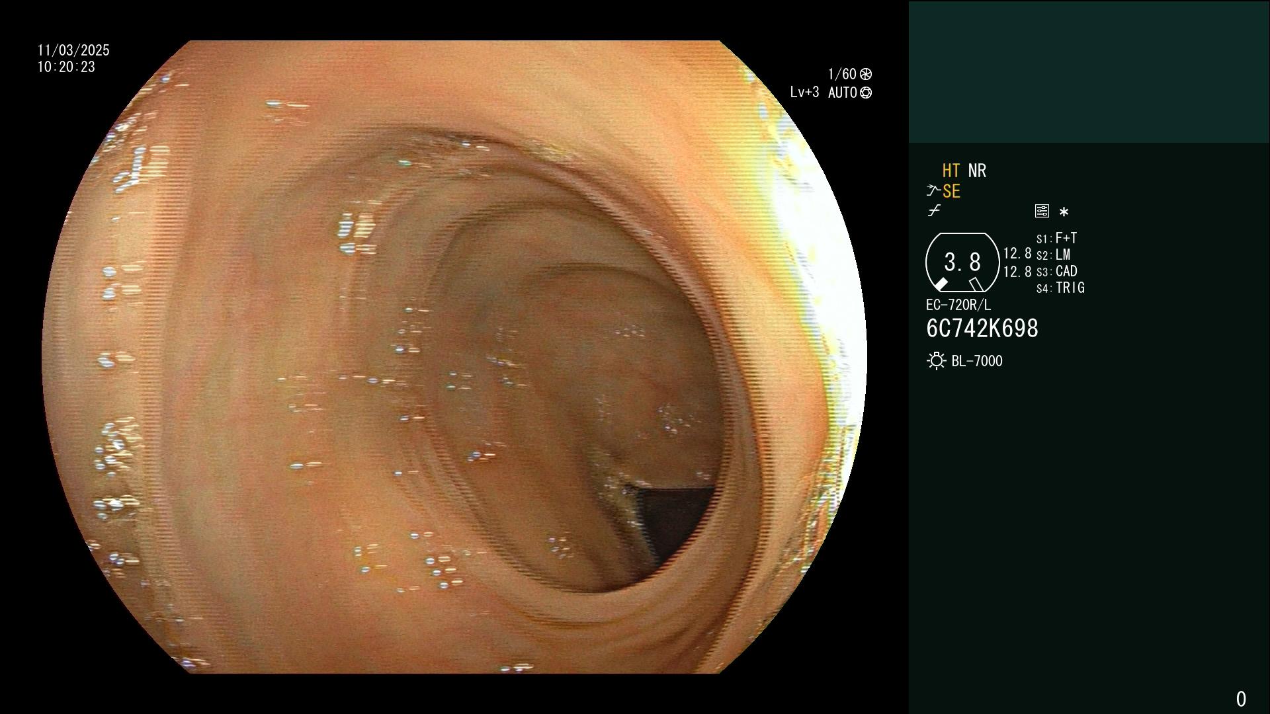Click the Lv+3 brightness level
Image resolution: width=1270 pixels, height=714 pixels.
pos(804,93)
